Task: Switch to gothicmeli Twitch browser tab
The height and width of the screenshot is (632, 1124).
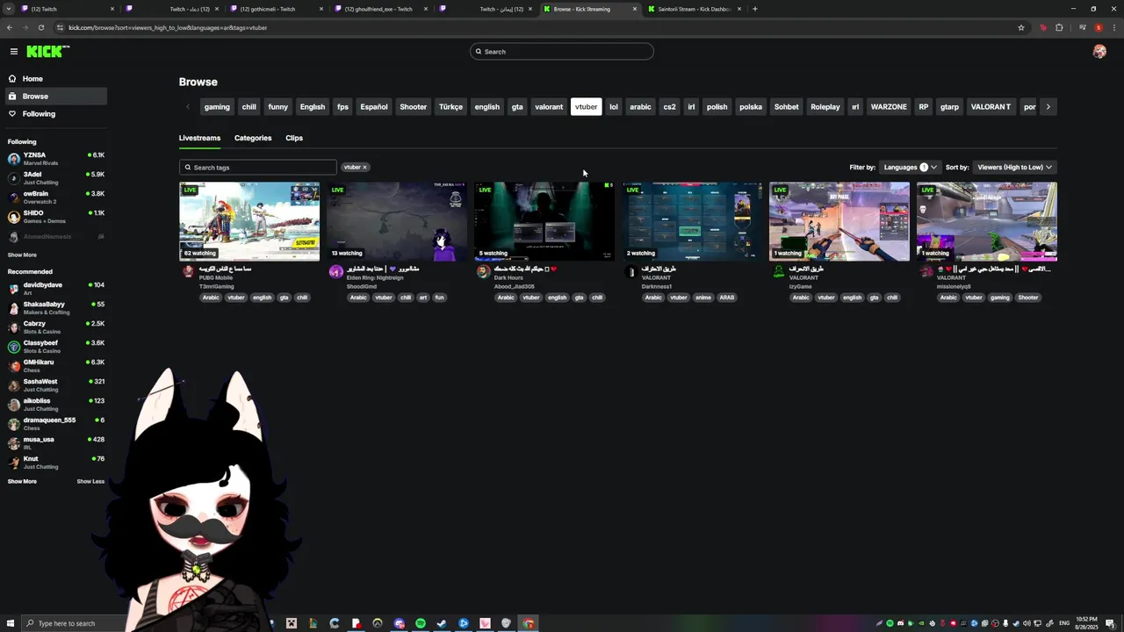Action: [277, 9]
